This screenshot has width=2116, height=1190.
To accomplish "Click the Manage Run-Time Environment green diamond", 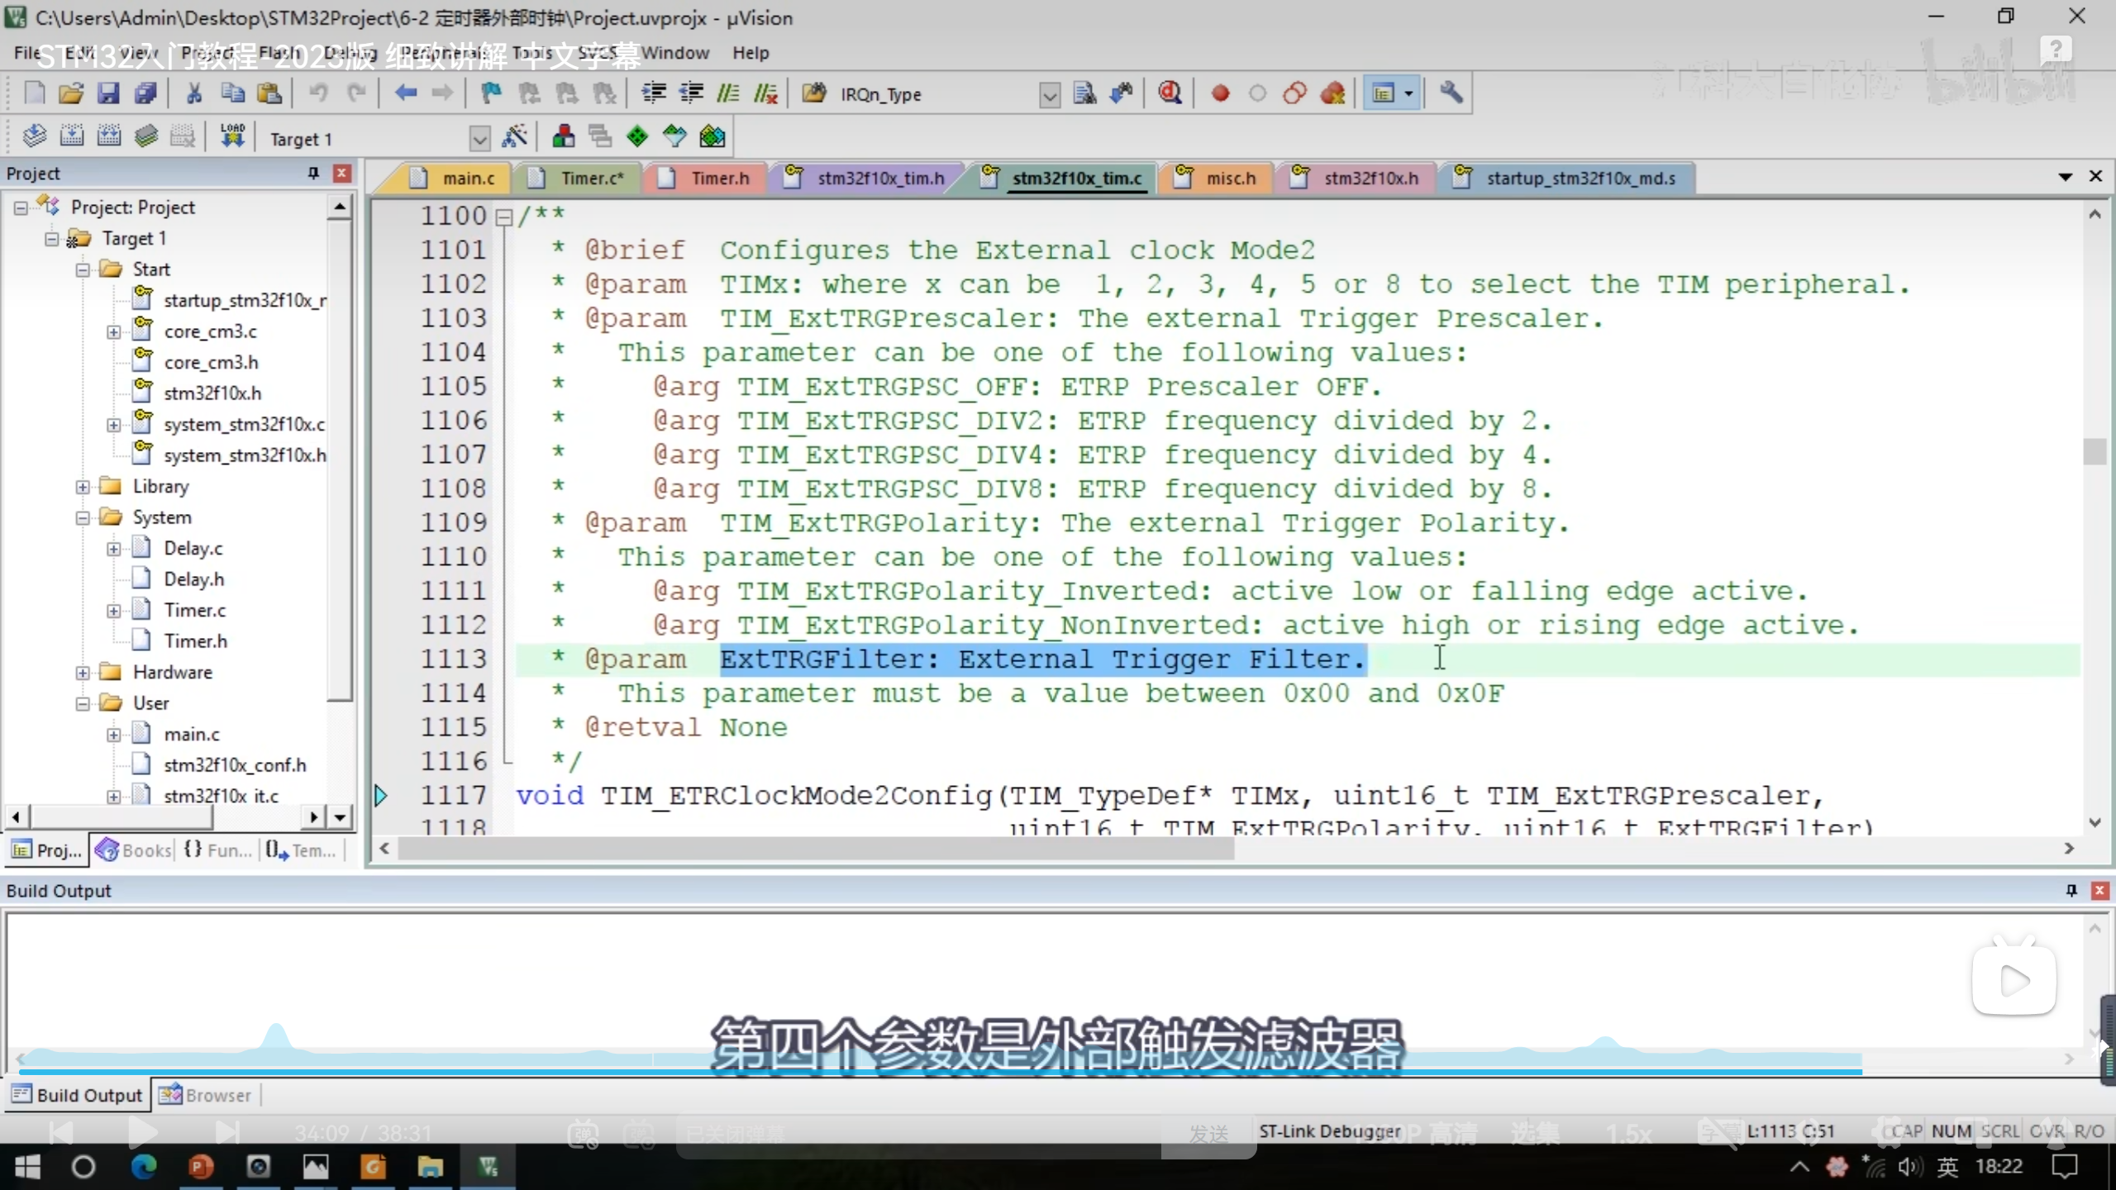I will (637, 137).
